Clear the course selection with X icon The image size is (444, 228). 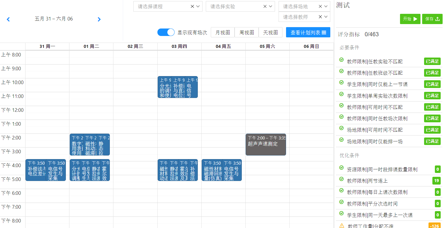(192, 6)
